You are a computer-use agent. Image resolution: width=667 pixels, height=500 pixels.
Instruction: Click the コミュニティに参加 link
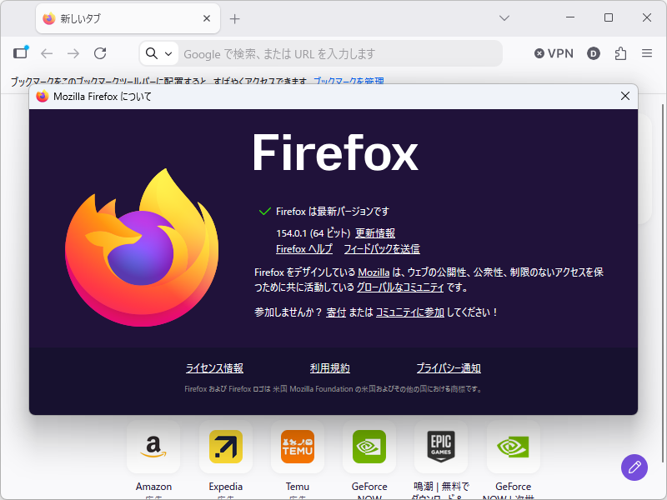[410, 312]
